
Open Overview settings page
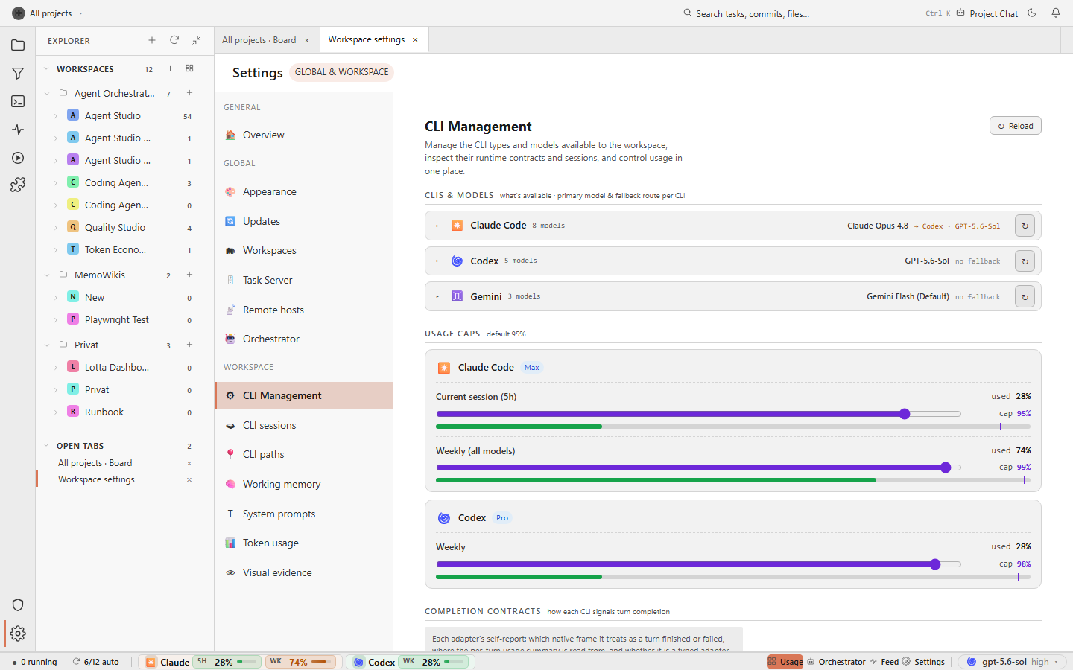coord(304,135)
